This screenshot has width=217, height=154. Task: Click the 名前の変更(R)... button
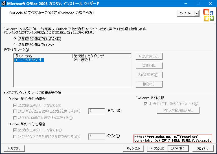coord(149,75)
